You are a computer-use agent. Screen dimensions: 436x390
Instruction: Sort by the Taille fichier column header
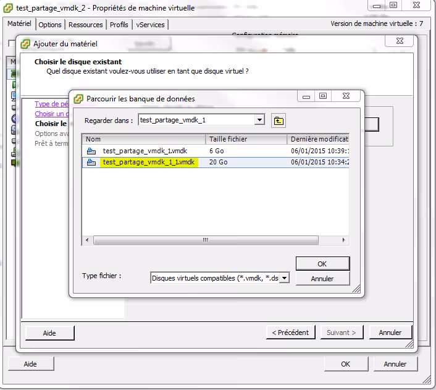click(245, 139)
